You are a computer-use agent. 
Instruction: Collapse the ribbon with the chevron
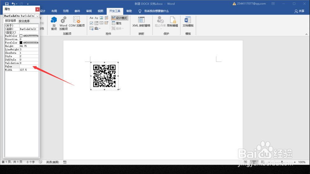(306, 34)
